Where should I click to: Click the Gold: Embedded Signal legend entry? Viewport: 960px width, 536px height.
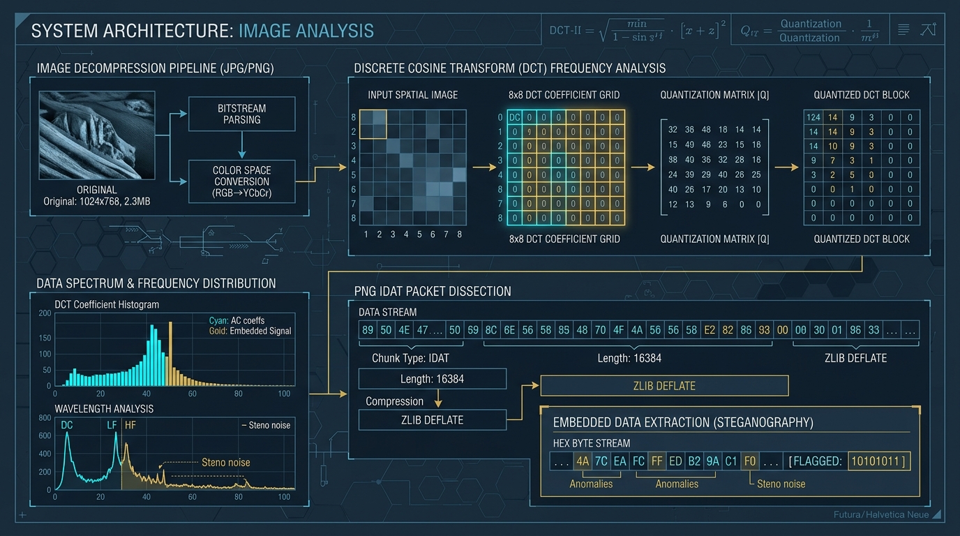250,331
